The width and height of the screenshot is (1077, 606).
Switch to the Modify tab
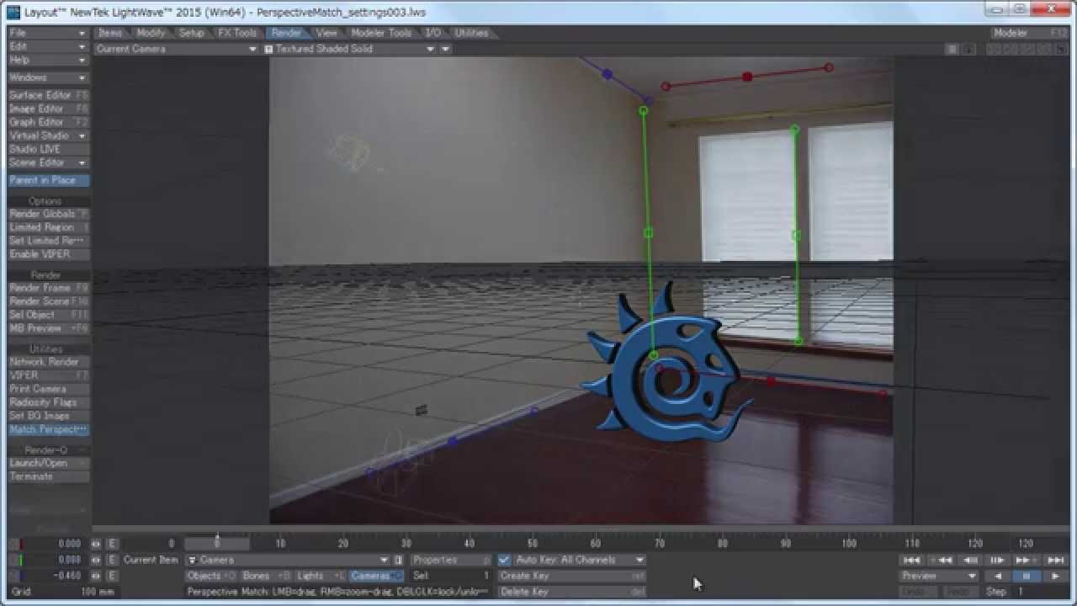tap(151, 33)
